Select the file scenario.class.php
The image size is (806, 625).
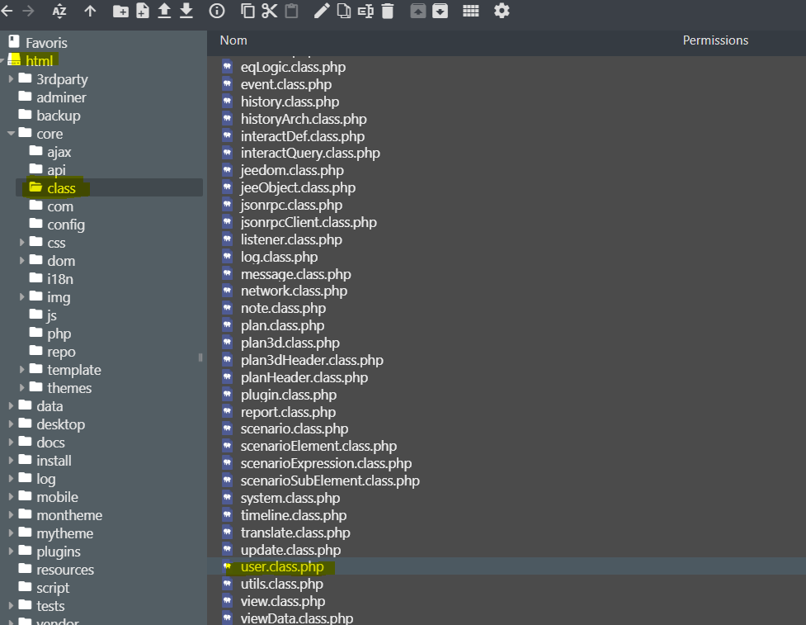click(295, 429)
